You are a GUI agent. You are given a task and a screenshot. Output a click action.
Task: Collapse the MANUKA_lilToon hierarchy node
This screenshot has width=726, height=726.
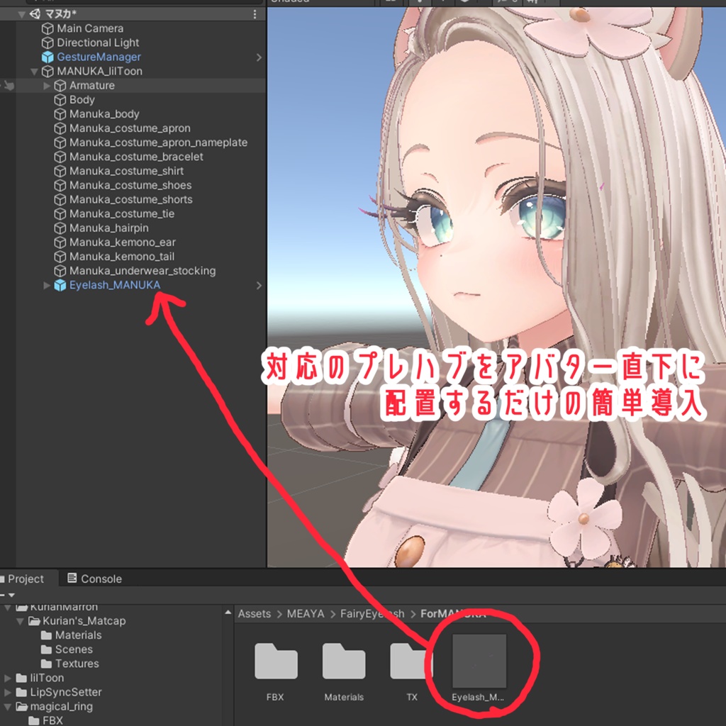click(x=34, y=72)
